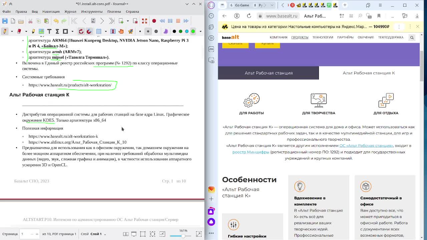Screen dimensions: 427x240
Task: Select the vertical space tool
Action: pyautogui.click(x=113, y=31)
